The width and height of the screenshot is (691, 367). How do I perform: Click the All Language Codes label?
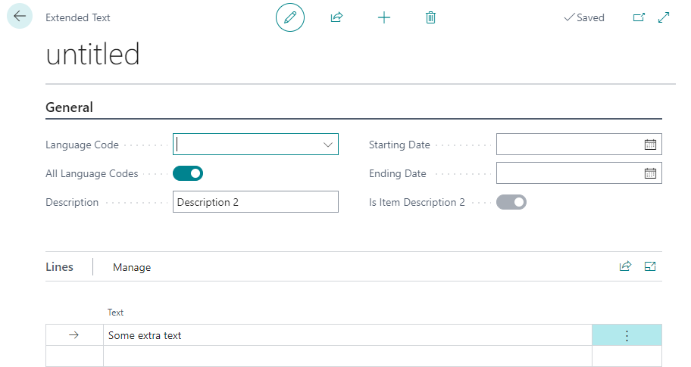click(92, 174)
